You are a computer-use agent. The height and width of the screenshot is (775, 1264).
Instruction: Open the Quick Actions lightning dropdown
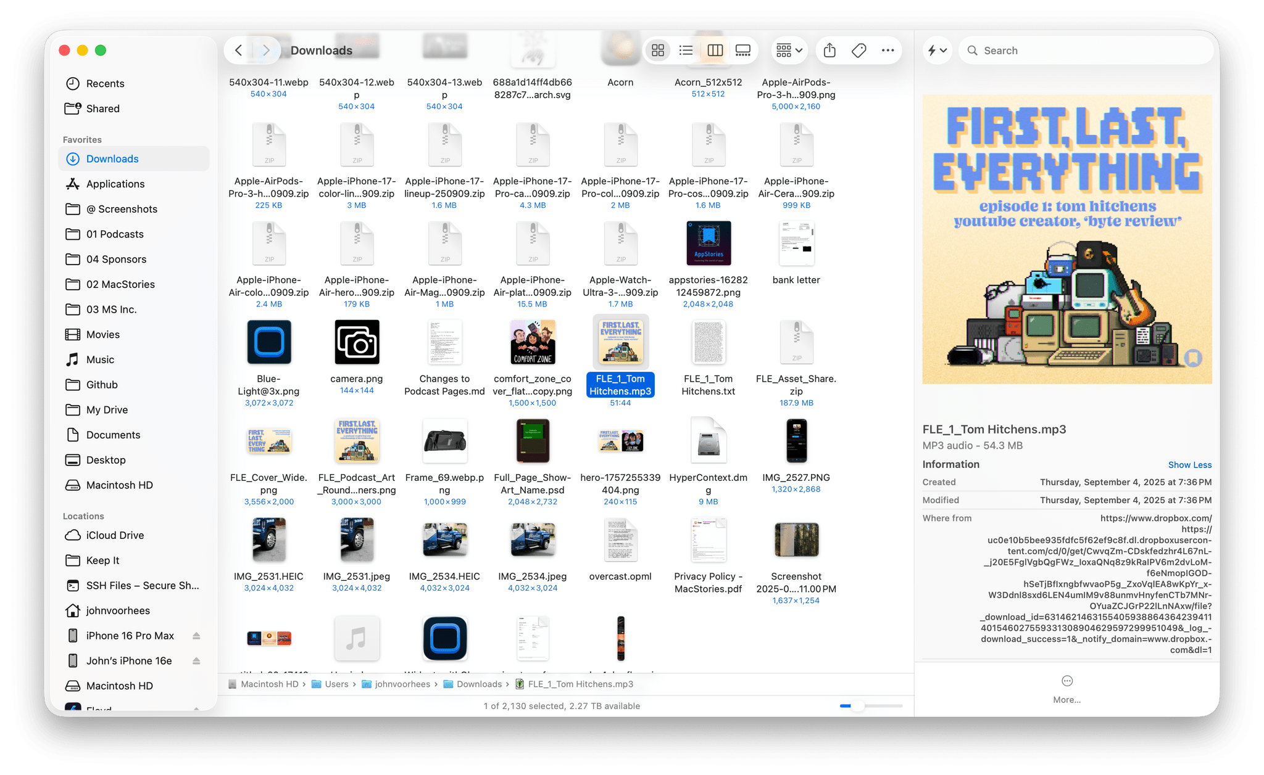[x=937, y=51]
